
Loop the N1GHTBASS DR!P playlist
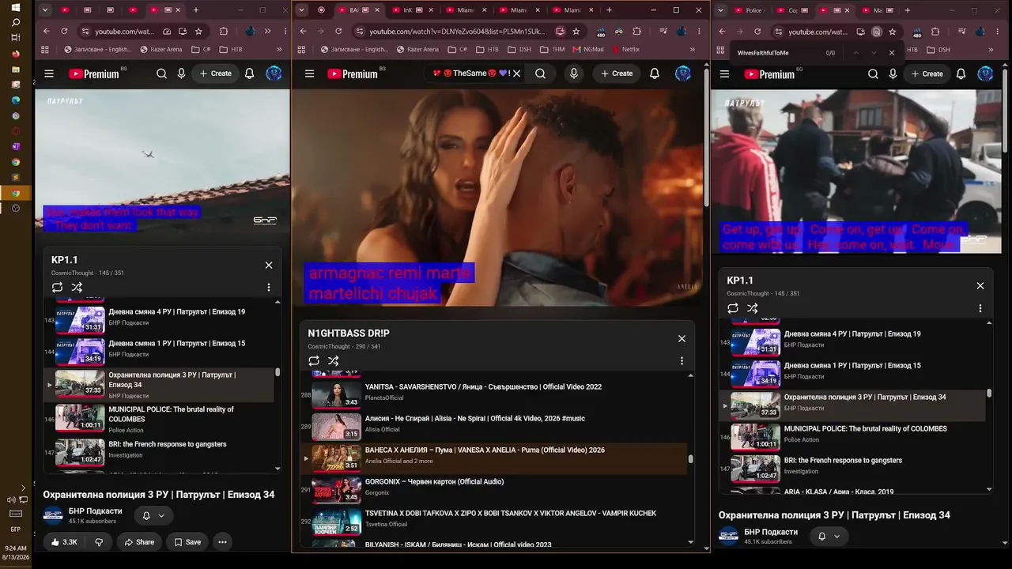pos(314,361)
